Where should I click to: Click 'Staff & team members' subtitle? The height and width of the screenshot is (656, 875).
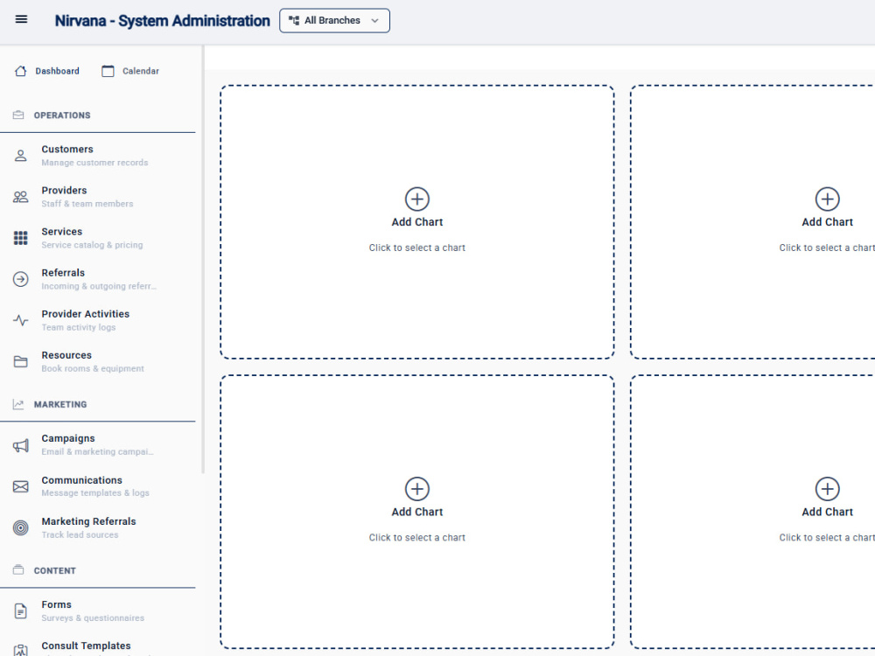[87, 204]
